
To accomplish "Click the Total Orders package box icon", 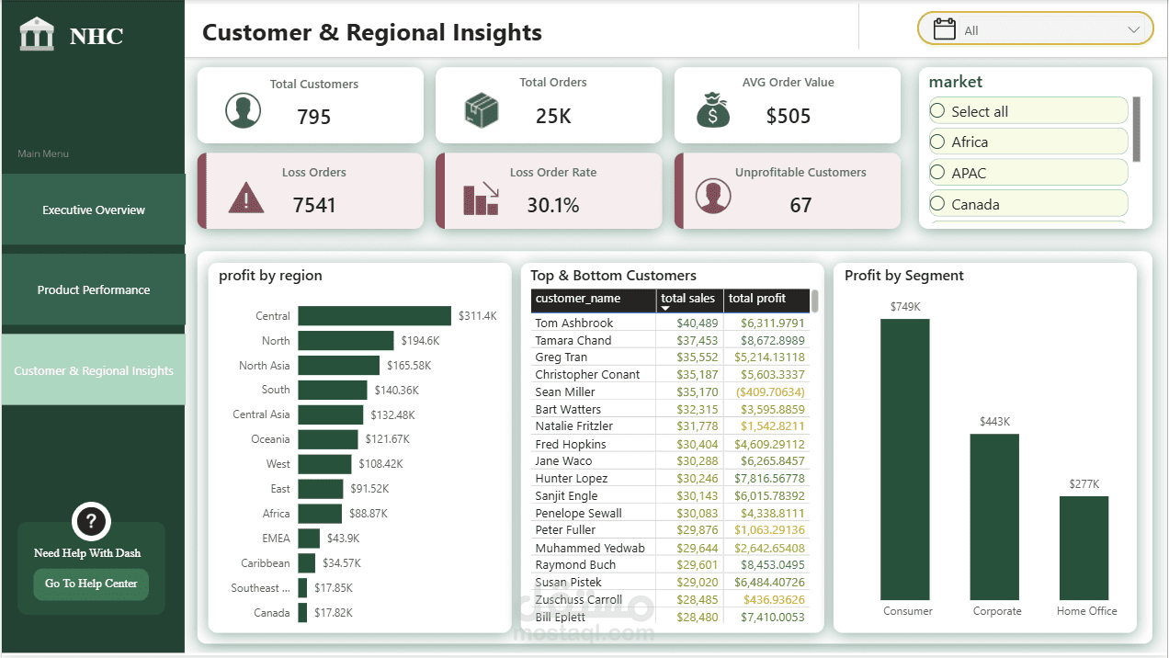I will tap(482, 110).
